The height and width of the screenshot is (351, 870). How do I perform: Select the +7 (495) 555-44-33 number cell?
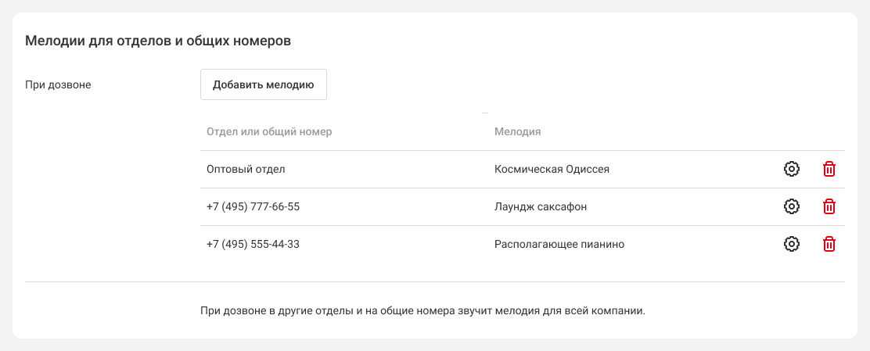tap(253, 244)
